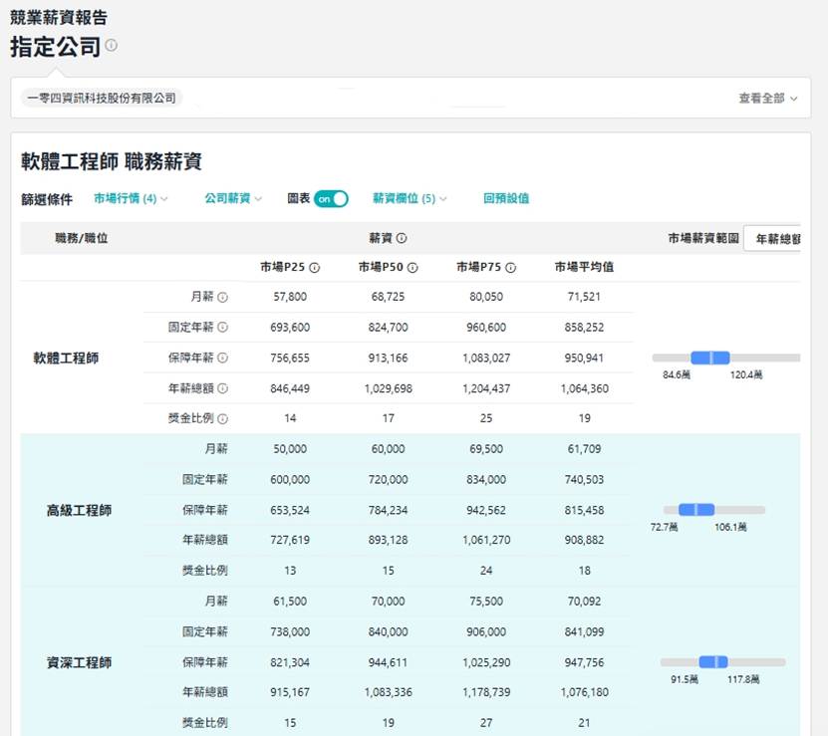828x736 pixels.
Task: Click info icon beside first 年薪總額 label
Action: (x=223, y=388)
